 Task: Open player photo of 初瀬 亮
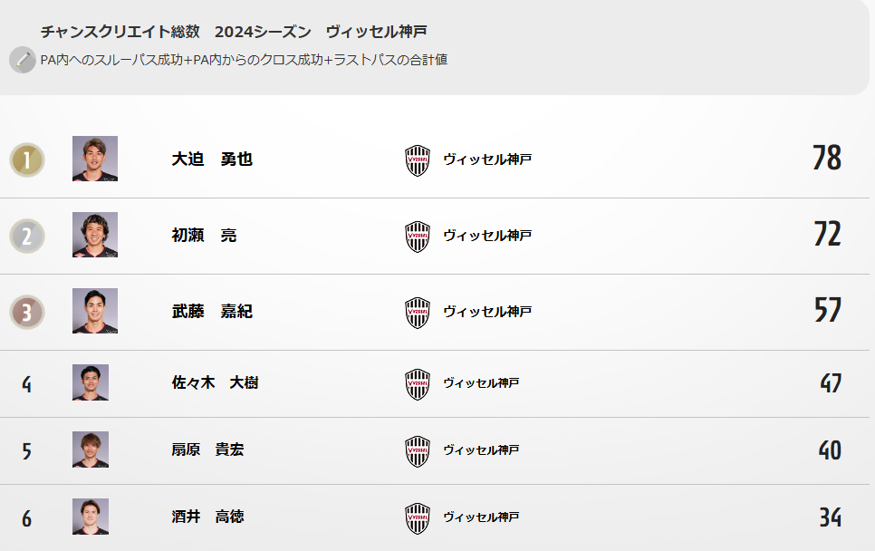point(95,235)
